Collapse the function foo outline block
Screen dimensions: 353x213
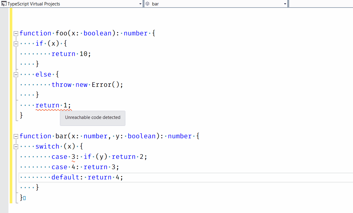16,34
